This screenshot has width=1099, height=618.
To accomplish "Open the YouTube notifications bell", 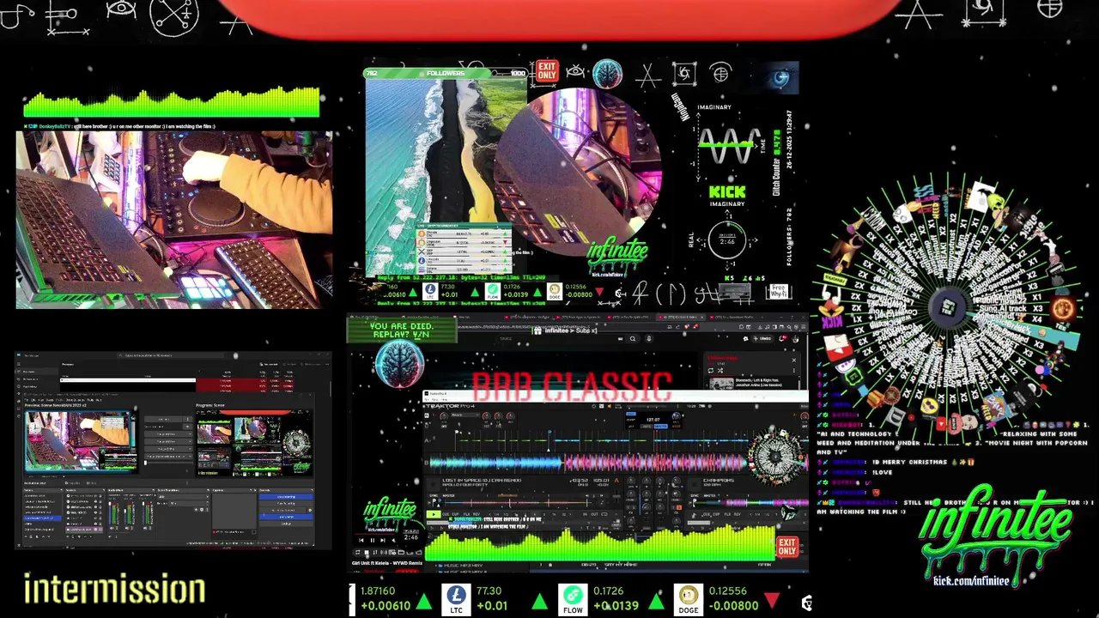I will pos(782,338).
